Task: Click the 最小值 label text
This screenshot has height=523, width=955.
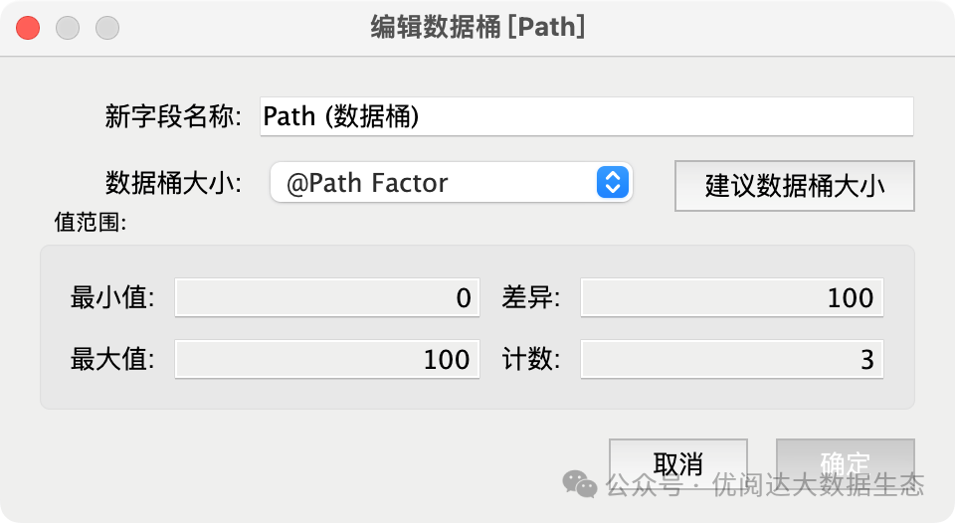Action: click(112, 297)
